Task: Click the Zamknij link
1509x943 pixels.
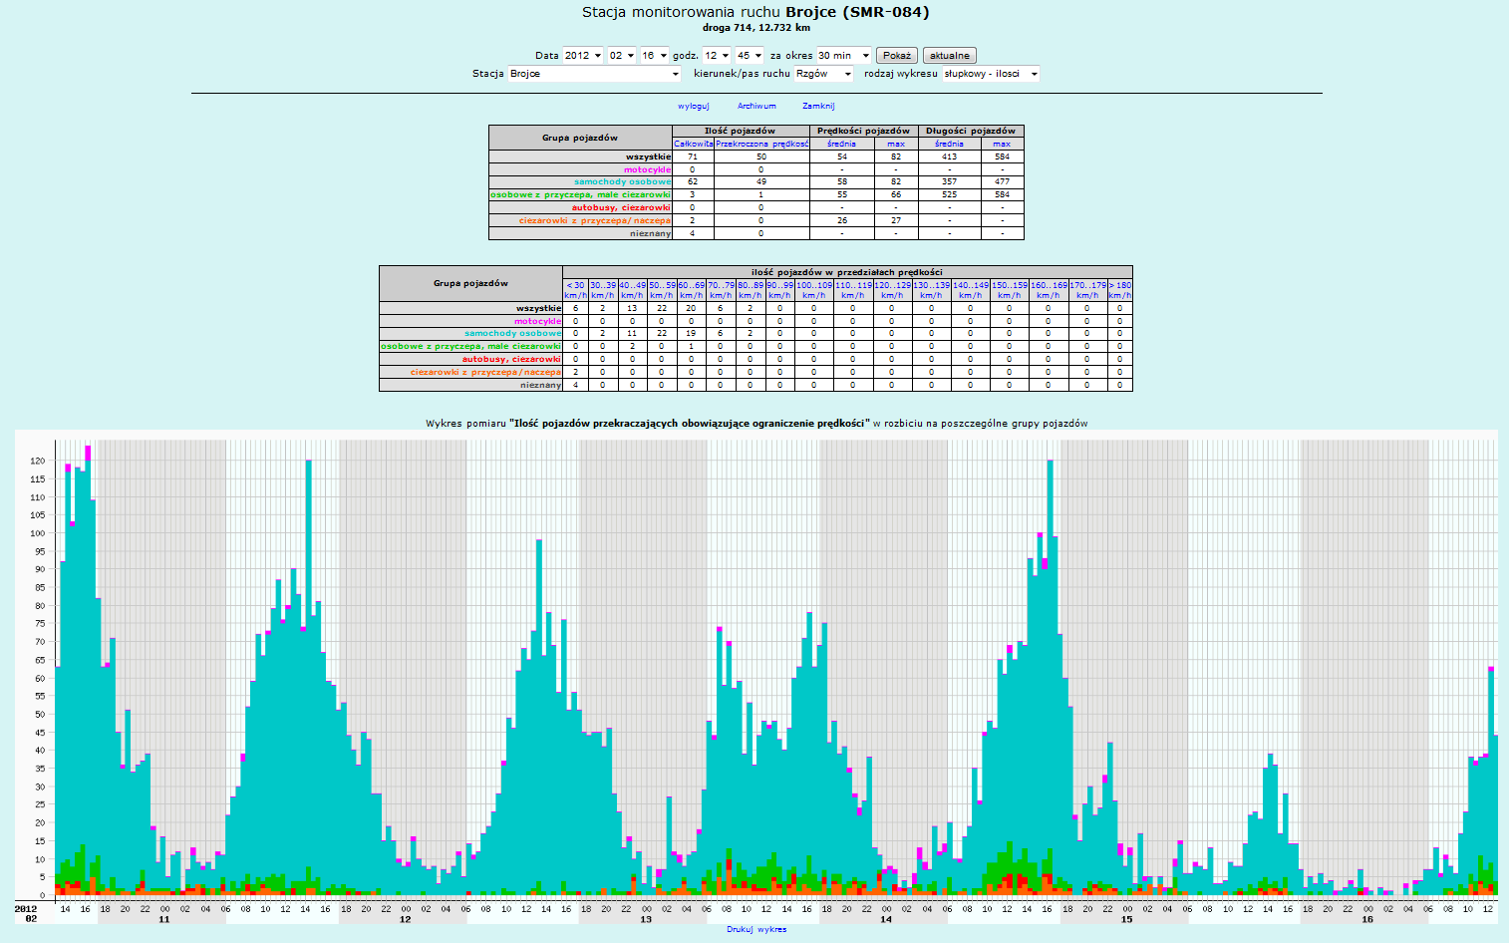Action: coord(818,106)
